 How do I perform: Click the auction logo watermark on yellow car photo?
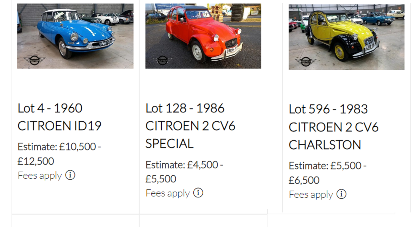click(x=306, y=62)
